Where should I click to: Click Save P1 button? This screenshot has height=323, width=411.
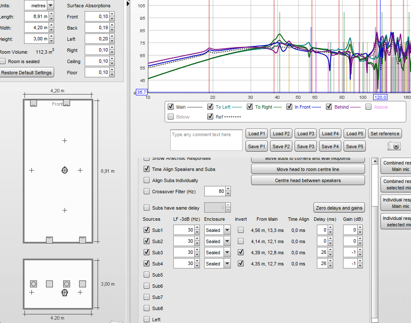[257, 146]
